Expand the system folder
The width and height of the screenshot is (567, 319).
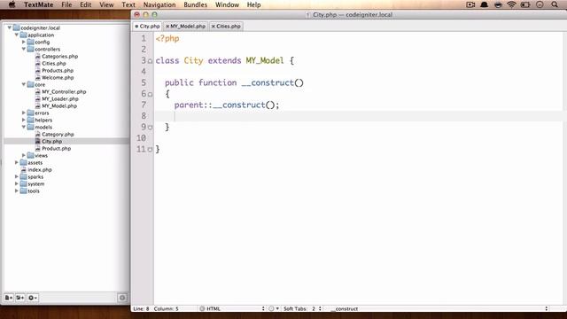(x=17, y=183)
